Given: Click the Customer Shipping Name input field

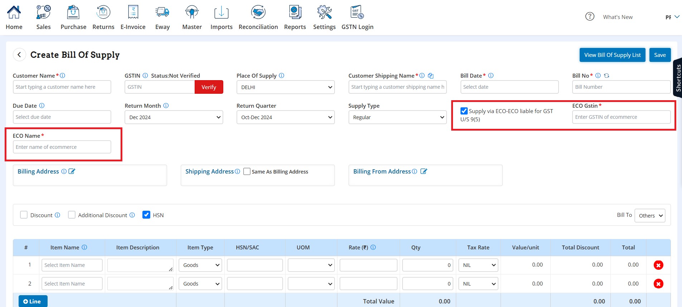Looking at the screenshot, I should pyautogui.click(x=398, y=87).
